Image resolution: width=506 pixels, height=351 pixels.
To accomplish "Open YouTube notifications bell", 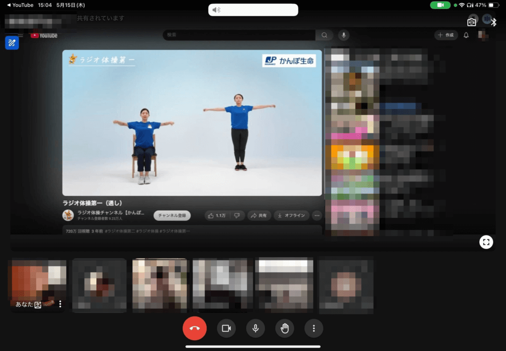I will [x=466, y=35].
